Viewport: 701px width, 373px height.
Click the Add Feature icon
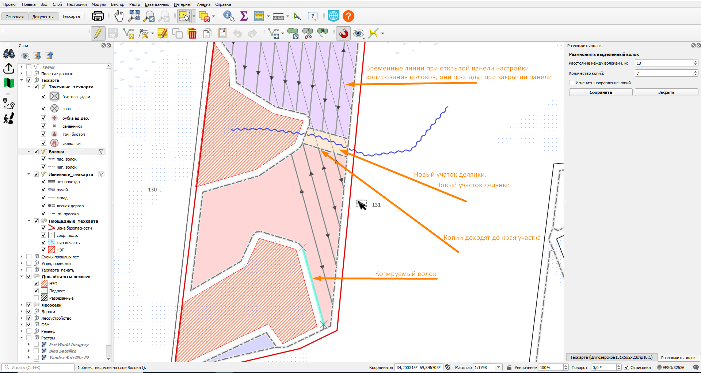coord(129,33)
